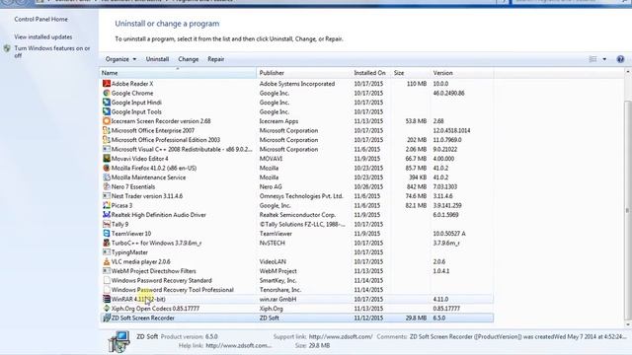Click the scrollbar up arrow
The image size is (632, 355).
click(628, 72)
